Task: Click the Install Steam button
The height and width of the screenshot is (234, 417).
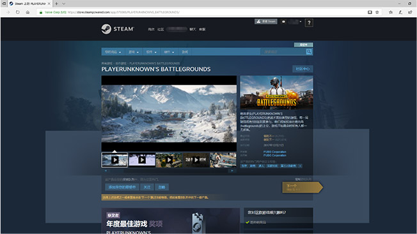Action: click(265, 22)
